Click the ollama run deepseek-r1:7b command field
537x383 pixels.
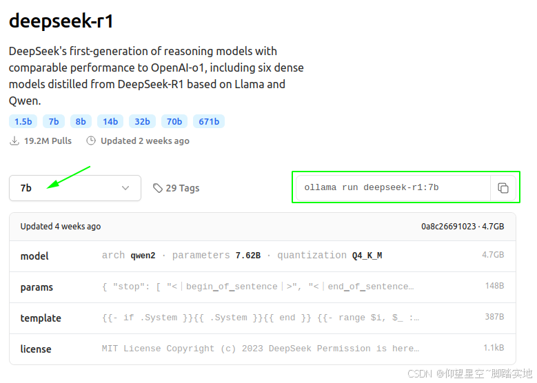coord(393,188)
